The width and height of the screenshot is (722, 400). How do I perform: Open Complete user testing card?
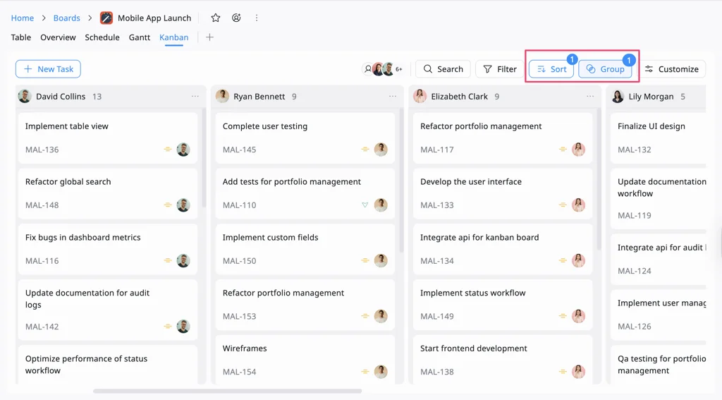click(305, 138)
